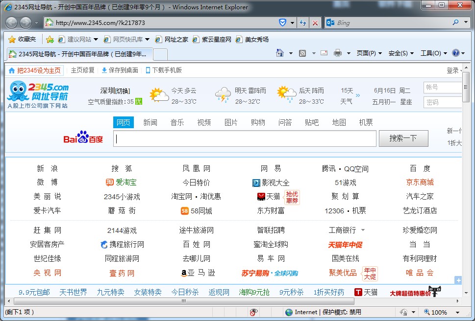
Task: Click the zoom magnifier in status bar
Action: click(427, 312)
